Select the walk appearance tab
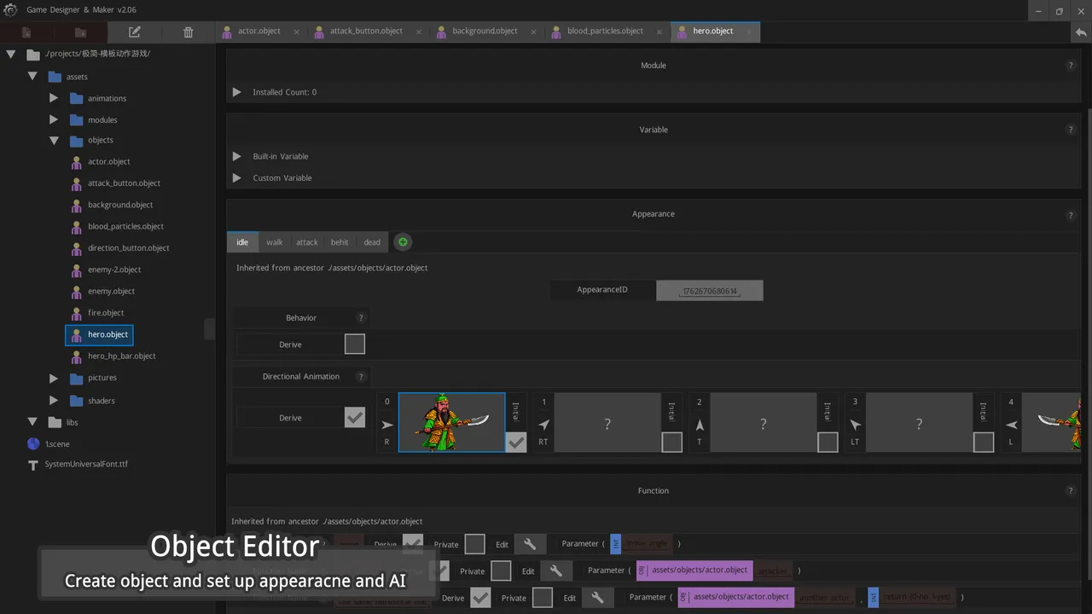The height and width of the screenshot is (614, 1092). point(274,242)
